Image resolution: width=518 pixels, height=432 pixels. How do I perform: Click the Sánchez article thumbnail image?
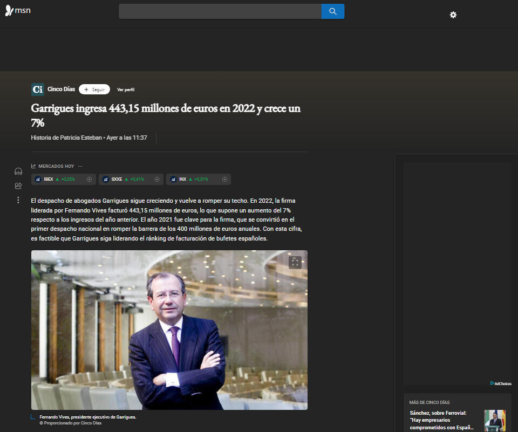494,421
